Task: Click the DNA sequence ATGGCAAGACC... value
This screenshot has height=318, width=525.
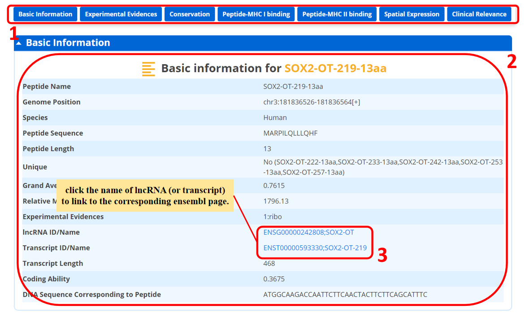Action: click(345, 295)
